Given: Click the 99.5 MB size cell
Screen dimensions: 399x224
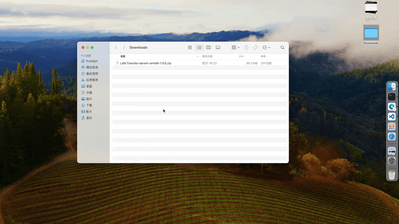Looking at the screenshot, I should pyautogui.click(x=252, y=63).
